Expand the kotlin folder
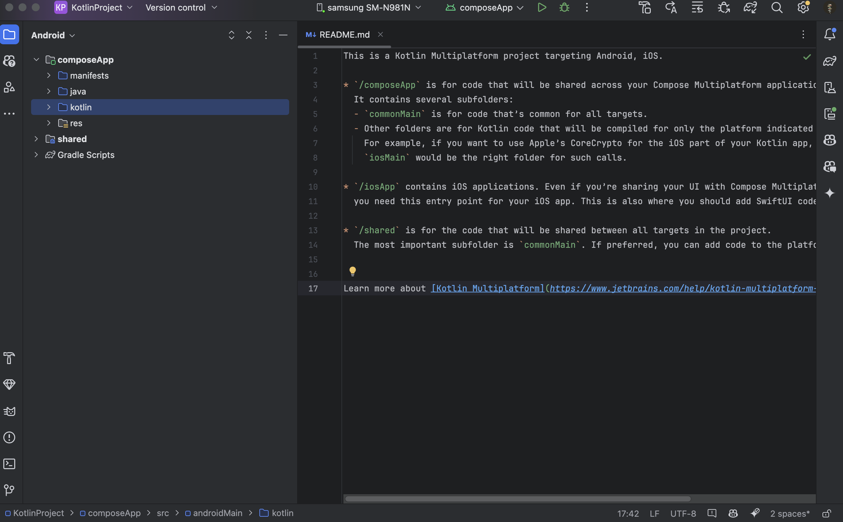 click(x=49, y=107)
